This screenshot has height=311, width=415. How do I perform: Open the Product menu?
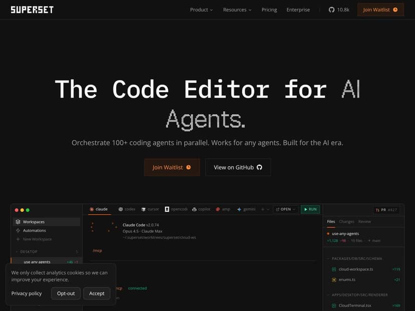point(201,10)
